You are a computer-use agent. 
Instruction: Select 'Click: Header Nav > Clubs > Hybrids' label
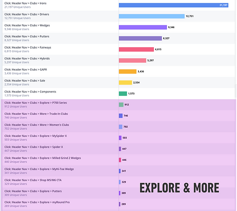point(27,58)
